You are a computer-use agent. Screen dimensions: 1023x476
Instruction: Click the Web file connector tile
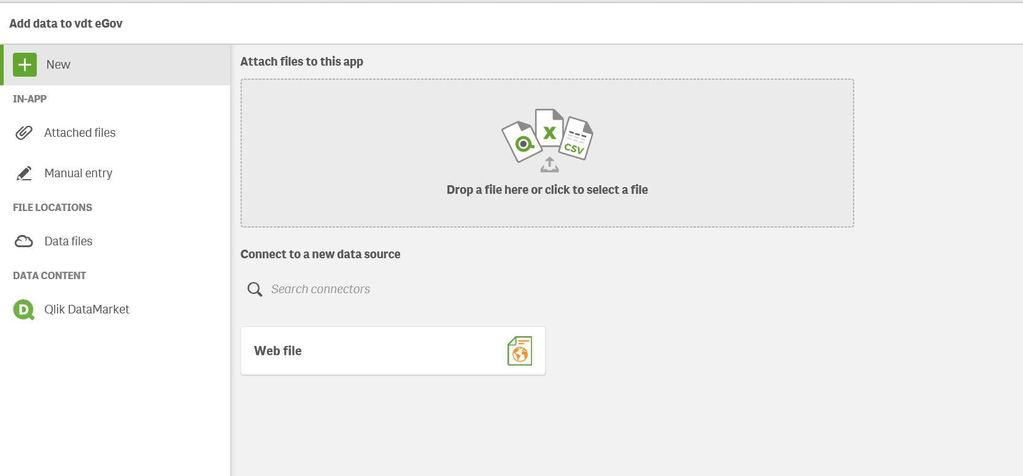tap(393, 351)
